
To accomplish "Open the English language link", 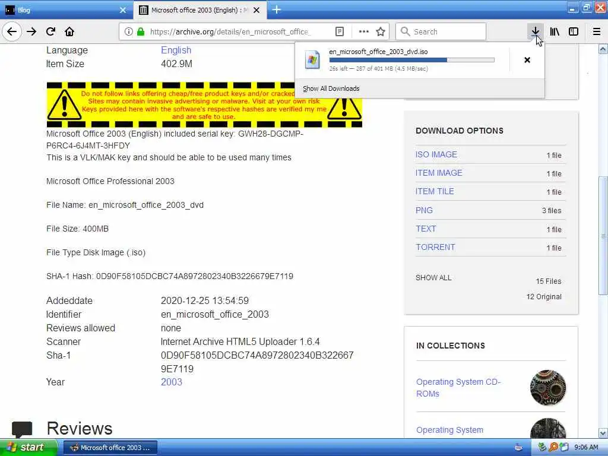I will (176, 50).
